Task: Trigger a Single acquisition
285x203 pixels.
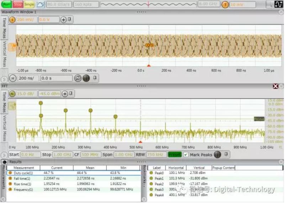Action: click(29, 5)
